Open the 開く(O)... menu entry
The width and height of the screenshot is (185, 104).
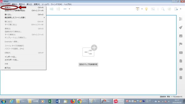23,15
